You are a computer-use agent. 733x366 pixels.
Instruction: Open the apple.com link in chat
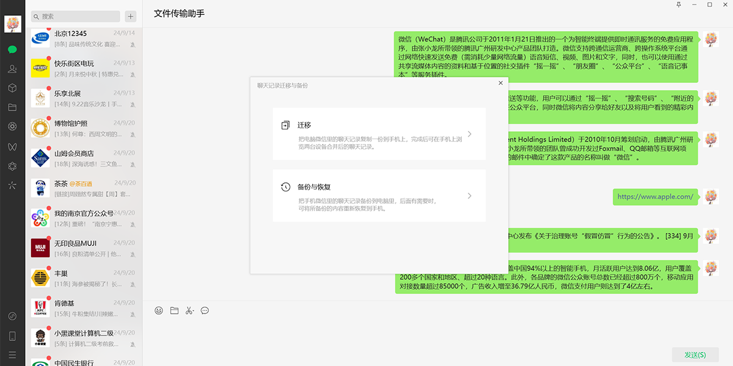(x=655, y=196)
